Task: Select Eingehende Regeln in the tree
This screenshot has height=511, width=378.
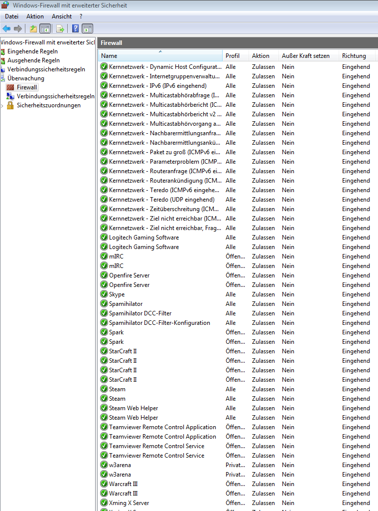Action: coord(32,51)
